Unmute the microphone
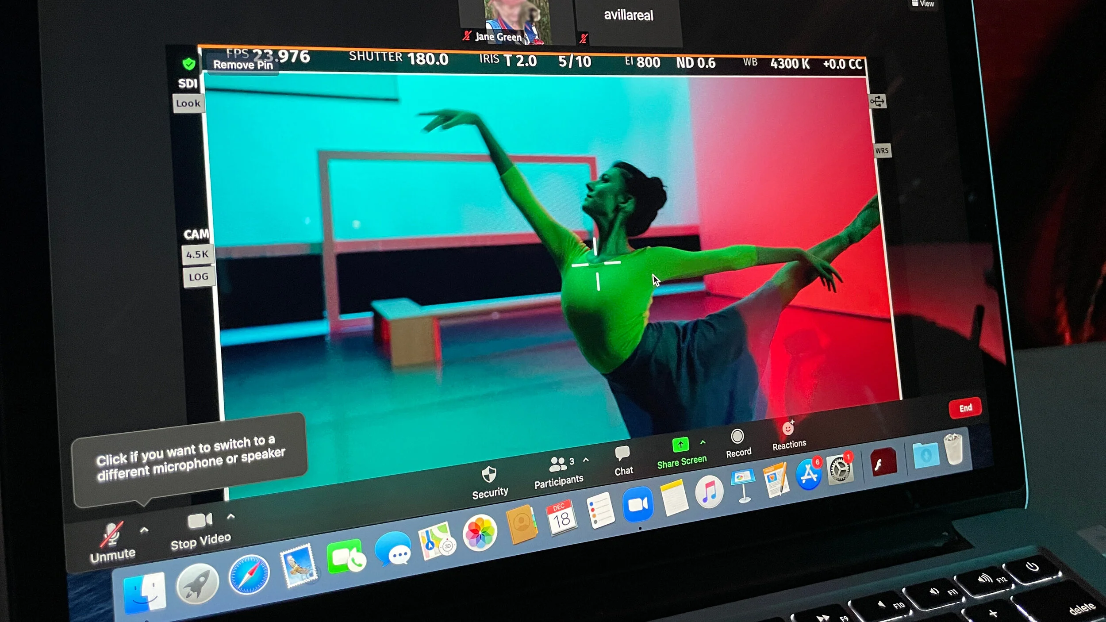The height and width of the screenshot is (622, 1106). (111, 534)
